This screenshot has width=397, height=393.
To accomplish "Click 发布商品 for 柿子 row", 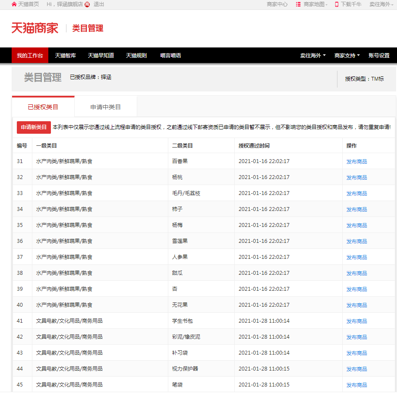I will coord(356,209).
